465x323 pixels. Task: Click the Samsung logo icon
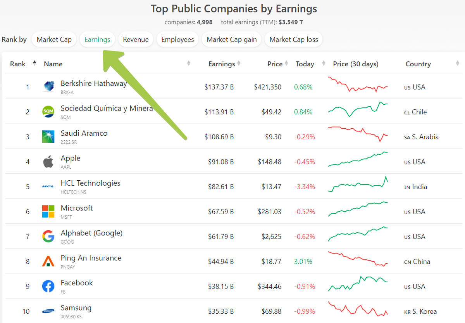pos(48,311)
